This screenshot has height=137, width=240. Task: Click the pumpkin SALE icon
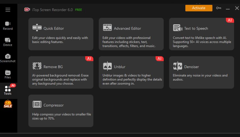pyautogui.click(x=8, y=104)
